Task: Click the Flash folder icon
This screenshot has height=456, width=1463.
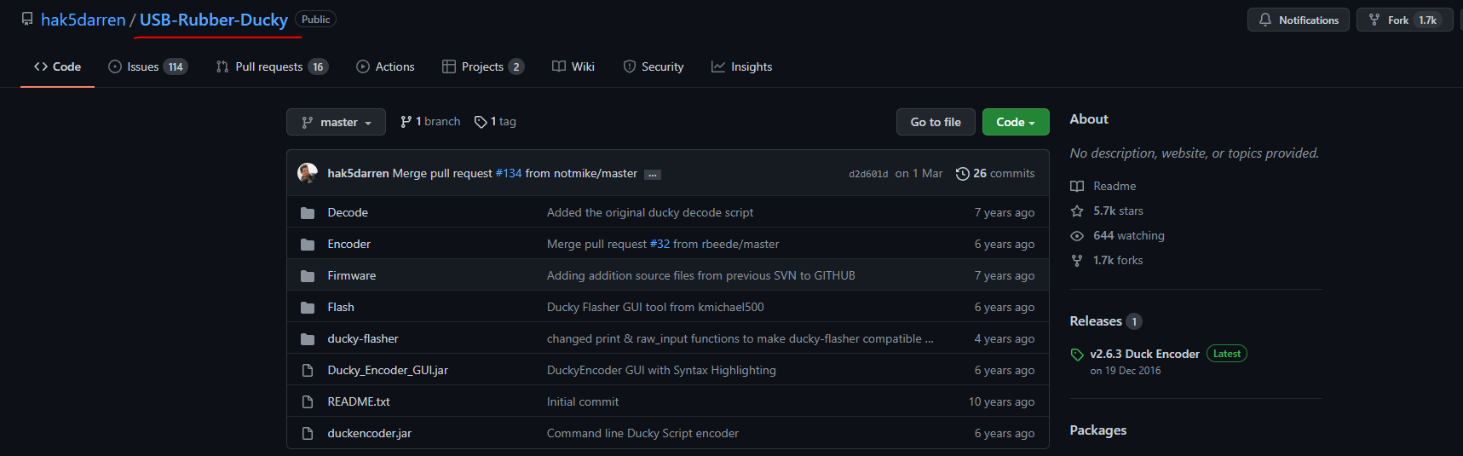Action: 308,307
